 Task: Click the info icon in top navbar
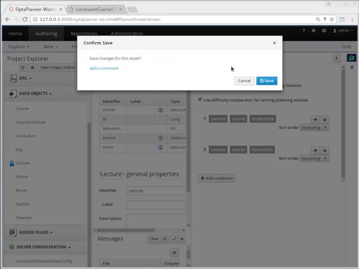pyautogui.click(x=314, y=30)
